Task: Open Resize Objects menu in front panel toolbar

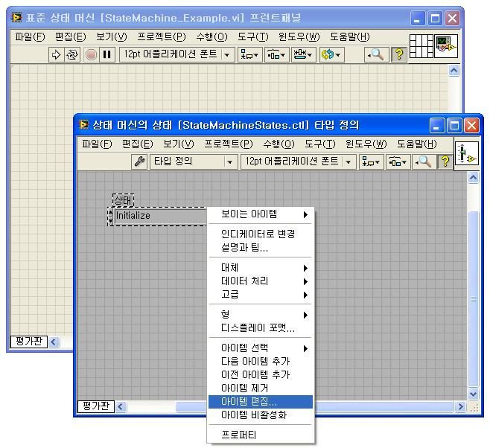Action: [303, 54]
